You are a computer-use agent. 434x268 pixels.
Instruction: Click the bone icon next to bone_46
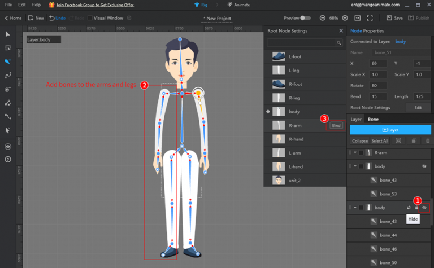click(374, 249)
